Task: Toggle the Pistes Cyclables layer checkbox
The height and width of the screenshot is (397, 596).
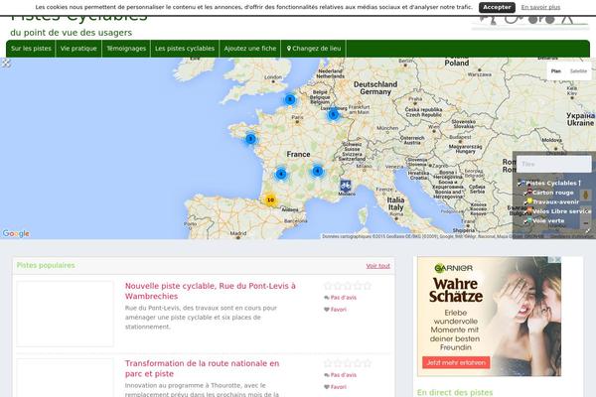Action: [x=520, y=184]
